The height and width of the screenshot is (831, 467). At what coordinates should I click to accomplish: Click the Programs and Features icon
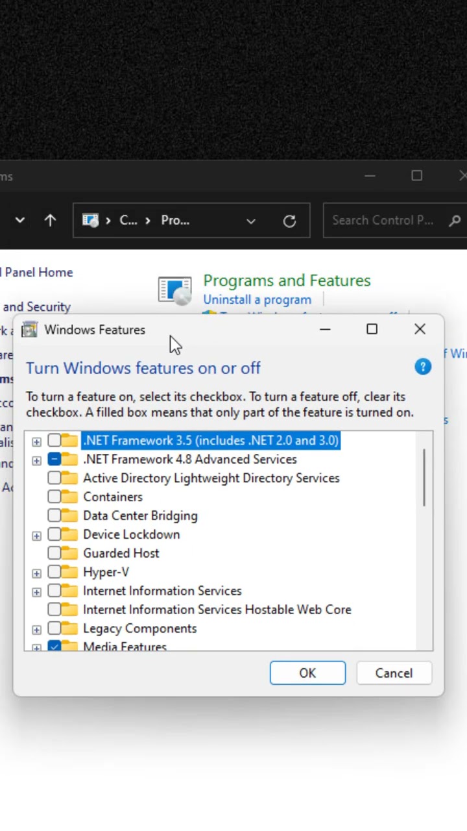[174, 290]
